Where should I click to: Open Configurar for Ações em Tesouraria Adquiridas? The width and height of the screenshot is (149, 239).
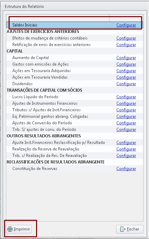[126, 71]
